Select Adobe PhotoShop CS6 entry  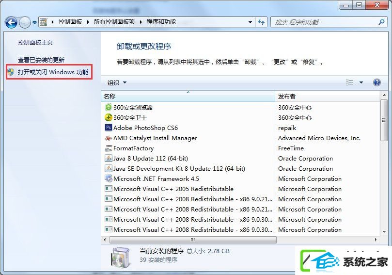point(145,128)
